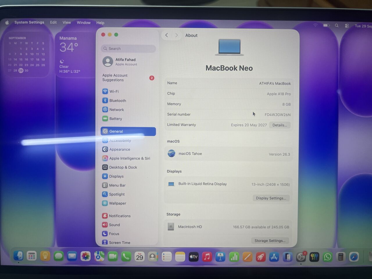Open the App Store in the Dock
Viewport: 372px width, 279px height.
(274, 257)
